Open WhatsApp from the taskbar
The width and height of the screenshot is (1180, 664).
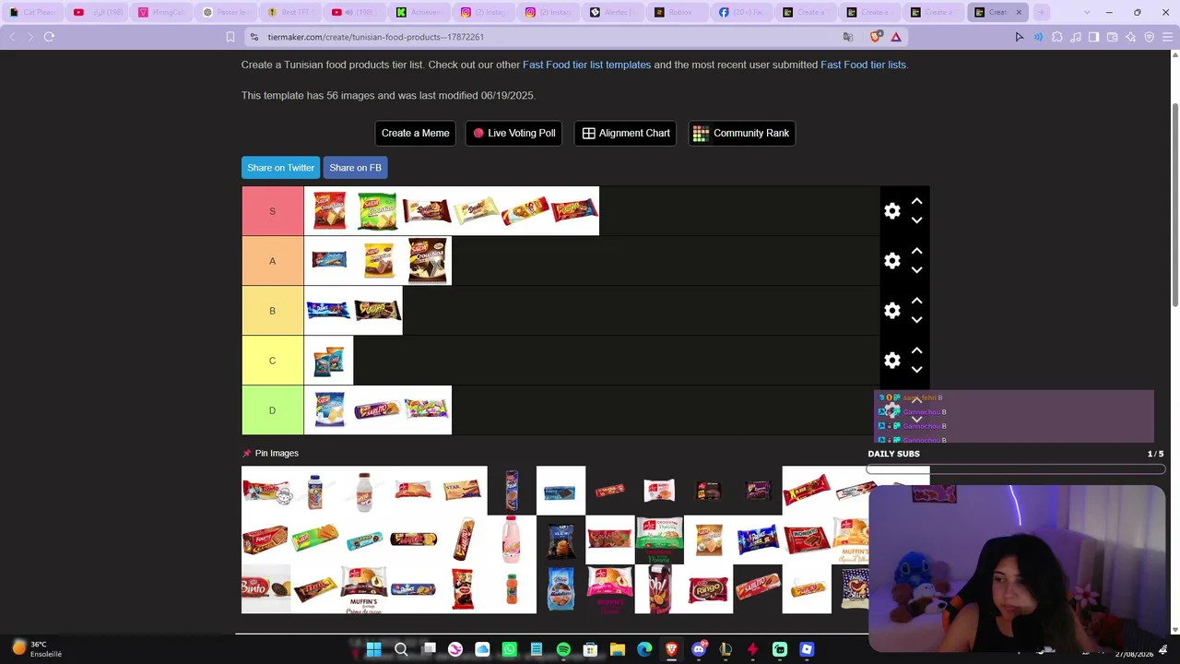coord(509,649)
